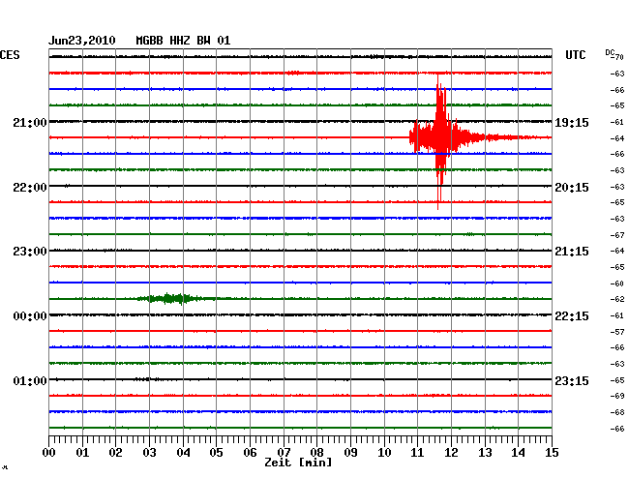
Task: Click the 04 minute axis tick label
Action: 183,452
